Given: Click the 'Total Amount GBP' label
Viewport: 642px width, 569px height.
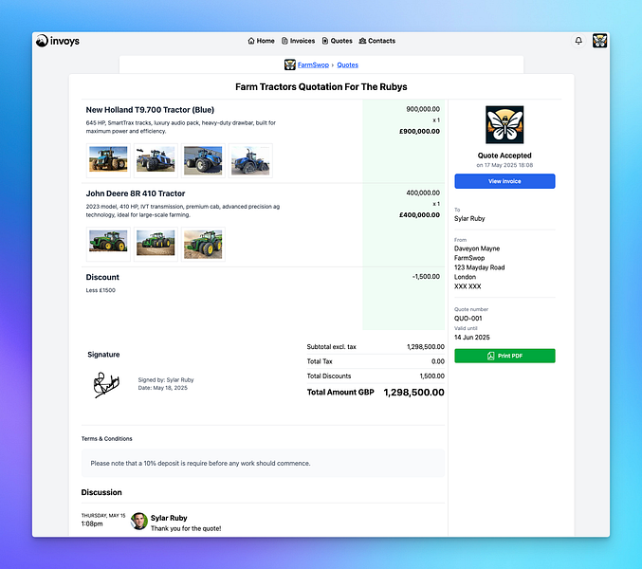Looking at the screenshot, I should click(x=340, y=393).
